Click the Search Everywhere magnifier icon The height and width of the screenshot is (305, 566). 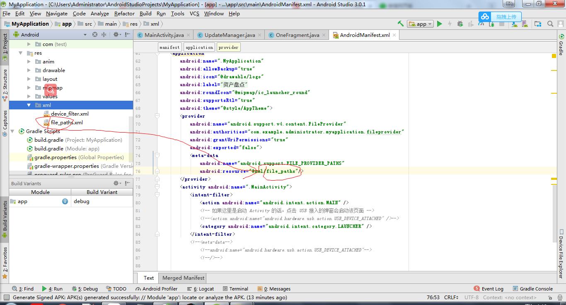(x=550, y=24)
